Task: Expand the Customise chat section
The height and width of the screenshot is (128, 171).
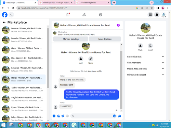Action: tap(145, 57)
